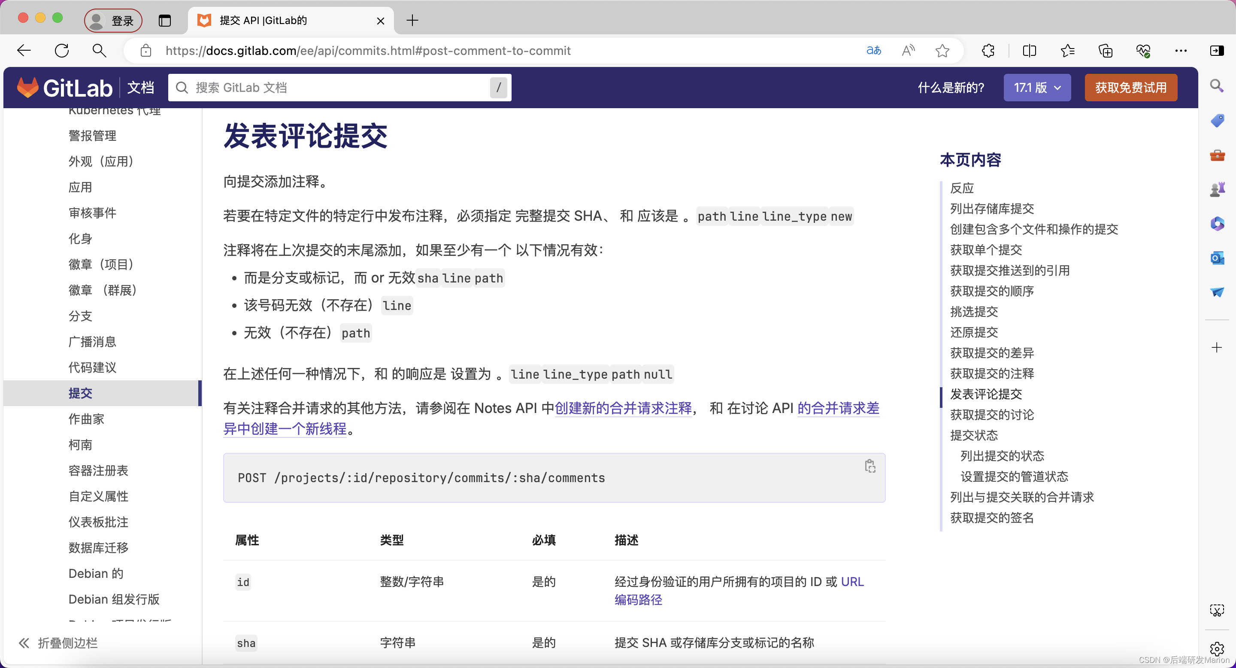Click the 获取免费试用 button

coord(1130,88)
